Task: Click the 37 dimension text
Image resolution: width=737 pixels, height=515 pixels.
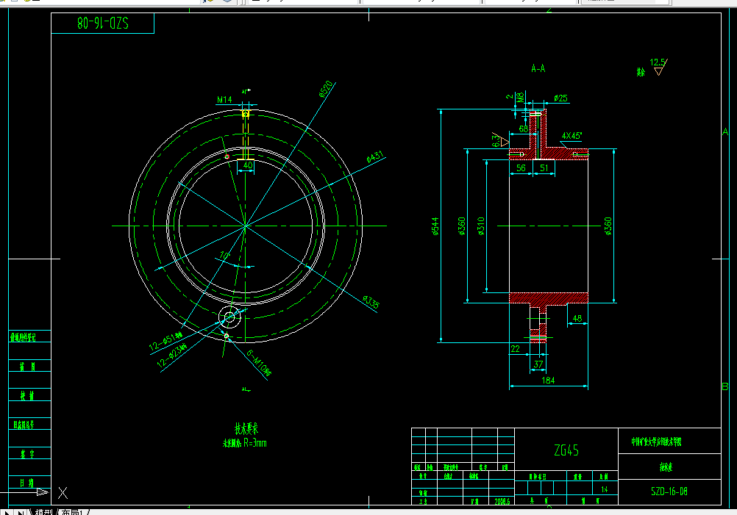Action: coord(538,364)
